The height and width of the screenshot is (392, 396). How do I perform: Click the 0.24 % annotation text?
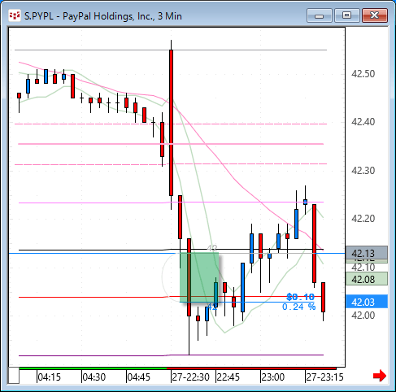click(x=299, y=307)
